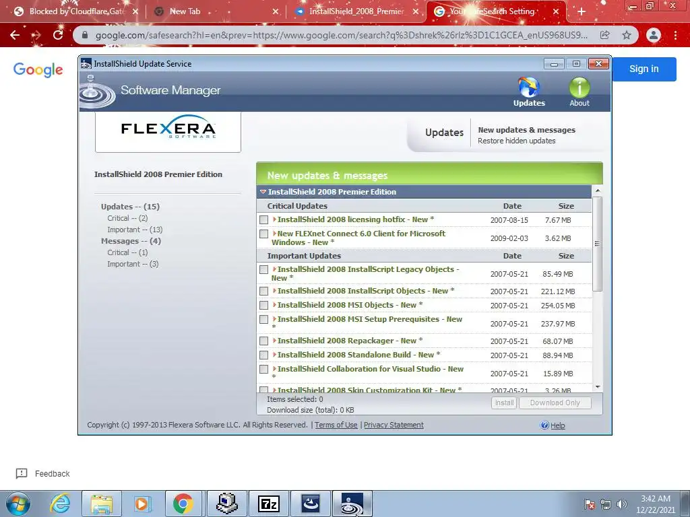Open the About info icon
Image resolution: width=690 pixels, height=517 pixels.
click(x=579, y=87)
